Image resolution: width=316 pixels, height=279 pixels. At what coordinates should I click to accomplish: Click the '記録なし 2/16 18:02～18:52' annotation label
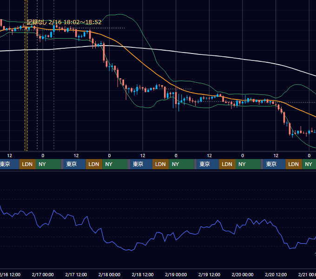pos(64,22)
